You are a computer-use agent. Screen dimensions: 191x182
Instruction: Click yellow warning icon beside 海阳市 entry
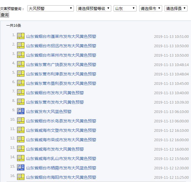pyautogui.click(x=21, y=177)
